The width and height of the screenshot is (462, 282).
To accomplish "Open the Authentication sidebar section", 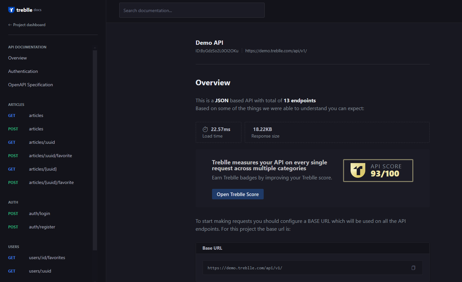I will coord(23,71).
